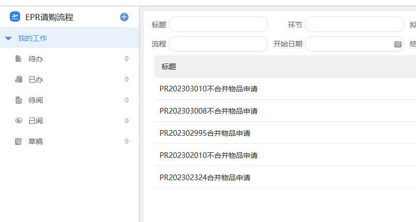Click the 流程 input field

click(x=218, y=44)
